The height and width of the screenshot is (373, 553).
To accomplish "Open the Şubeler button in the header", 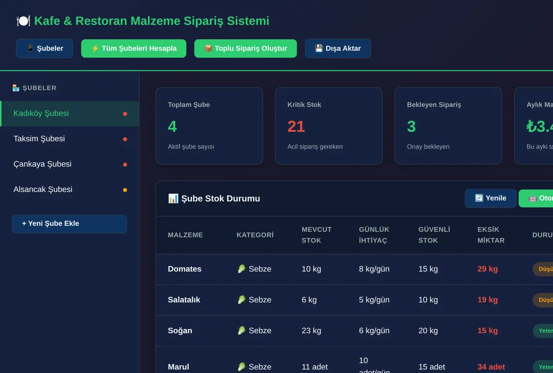I will click(45, 48).
